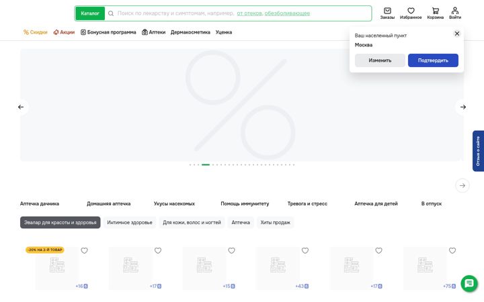The image size is (484, 302).
Task: Favorite the product with +43 bonus
Action: [x=305, y=250]
